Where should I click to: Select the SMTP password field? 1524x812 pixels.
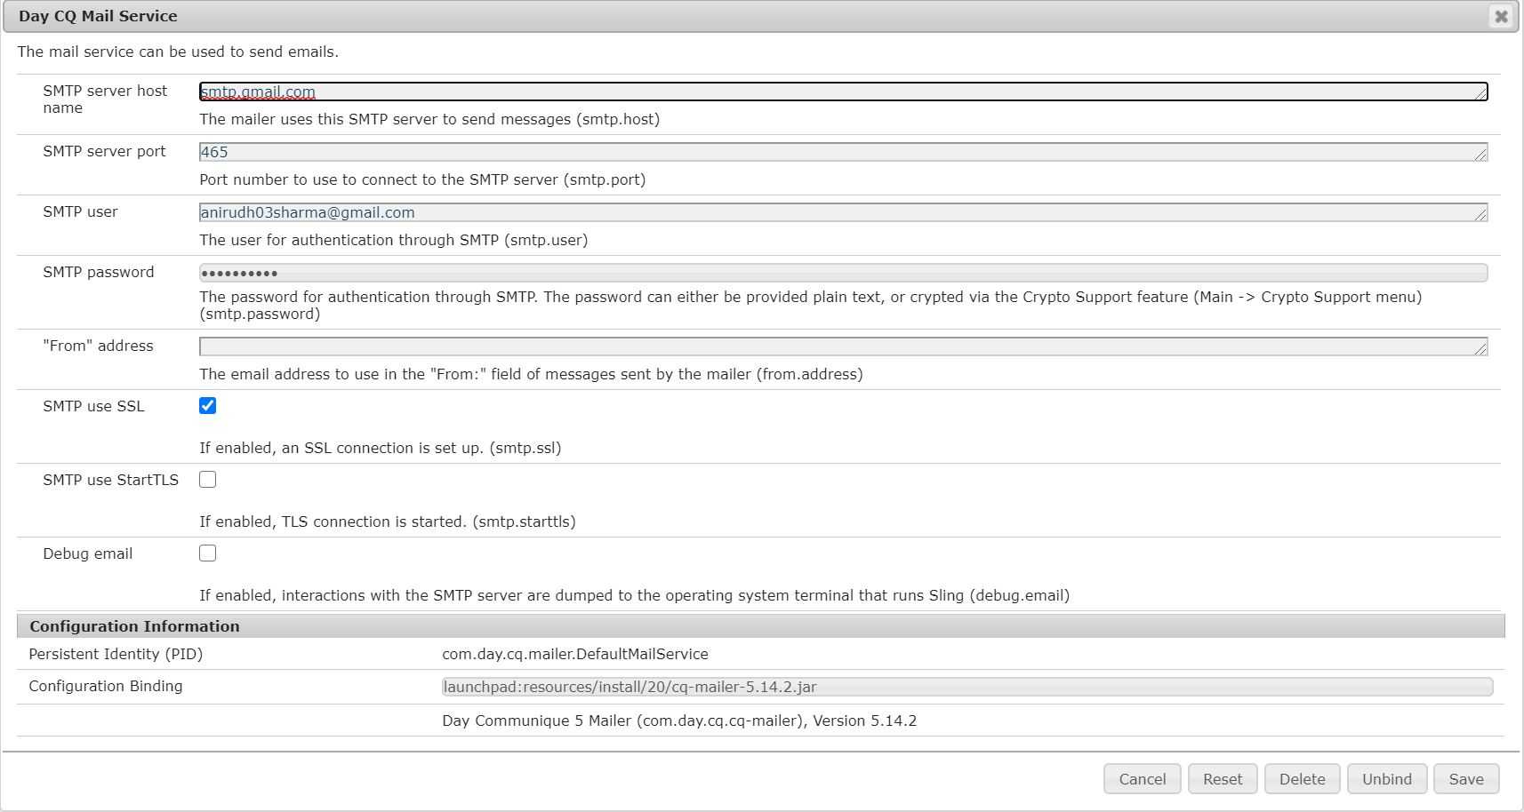coord(843,273)
